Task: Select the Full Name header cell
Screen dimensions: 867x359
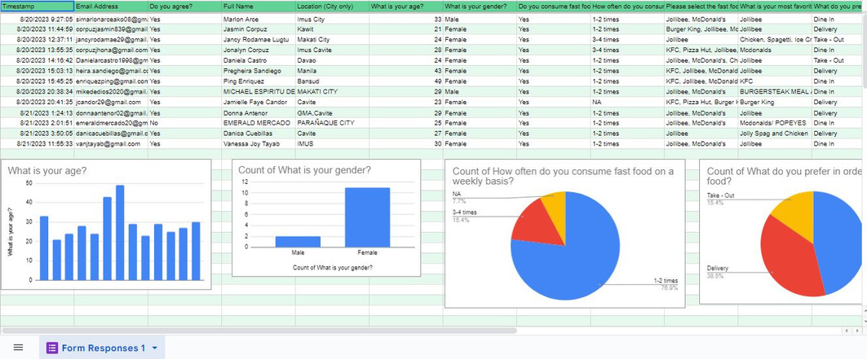Action: point(259,6)
